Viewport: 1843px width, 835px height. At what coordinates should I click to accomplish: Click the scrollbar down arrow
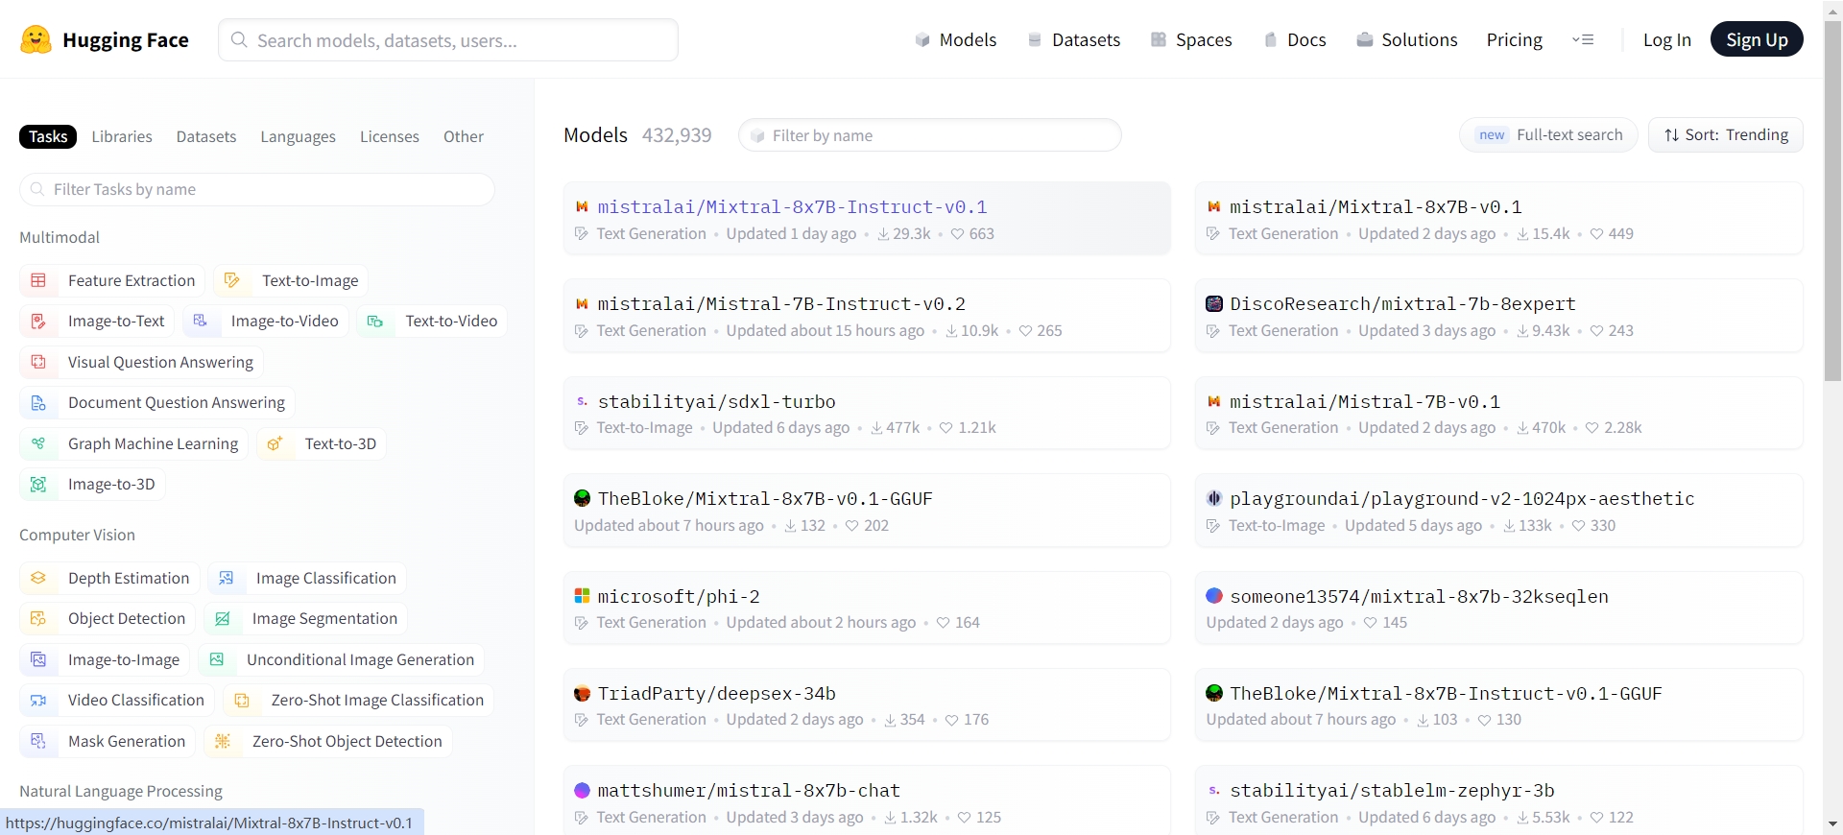pyautogui.click(x=1832, y=824)
